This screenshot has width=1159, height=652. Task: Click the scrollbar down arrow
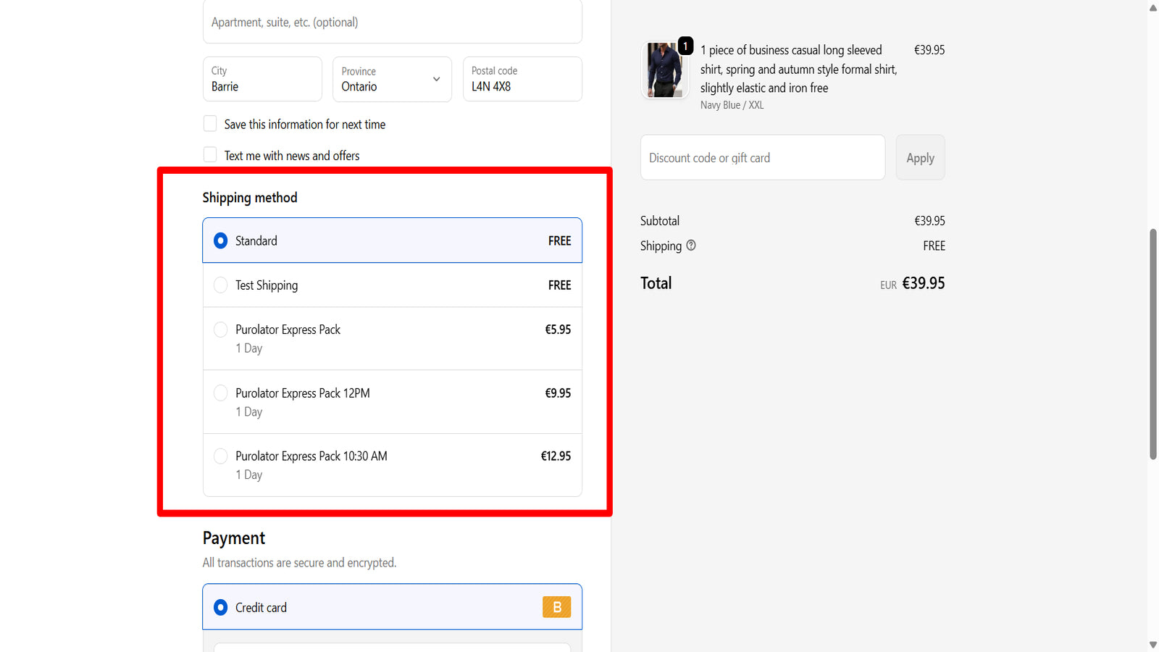coord(1153,645)
